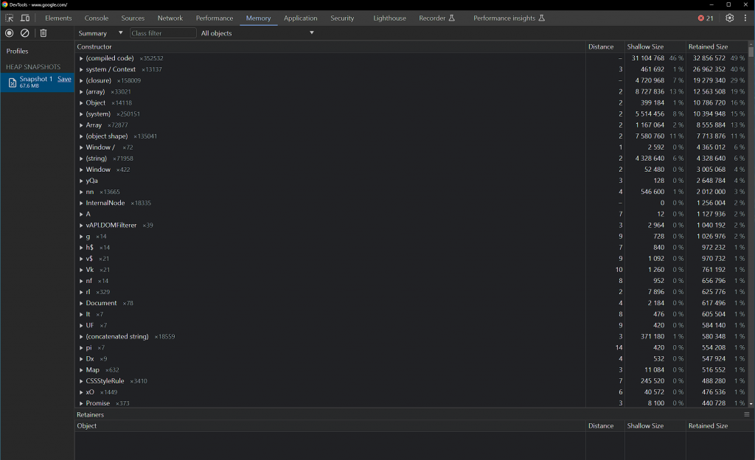This screenshot has width=755, height=460.
Task: Click the trash collect garbage icon
Action: 44,33
